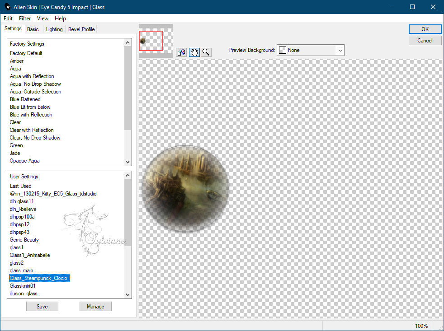Select the Aqua preset
The height and width of the screenshot is (331, 444).
point(15,69)
